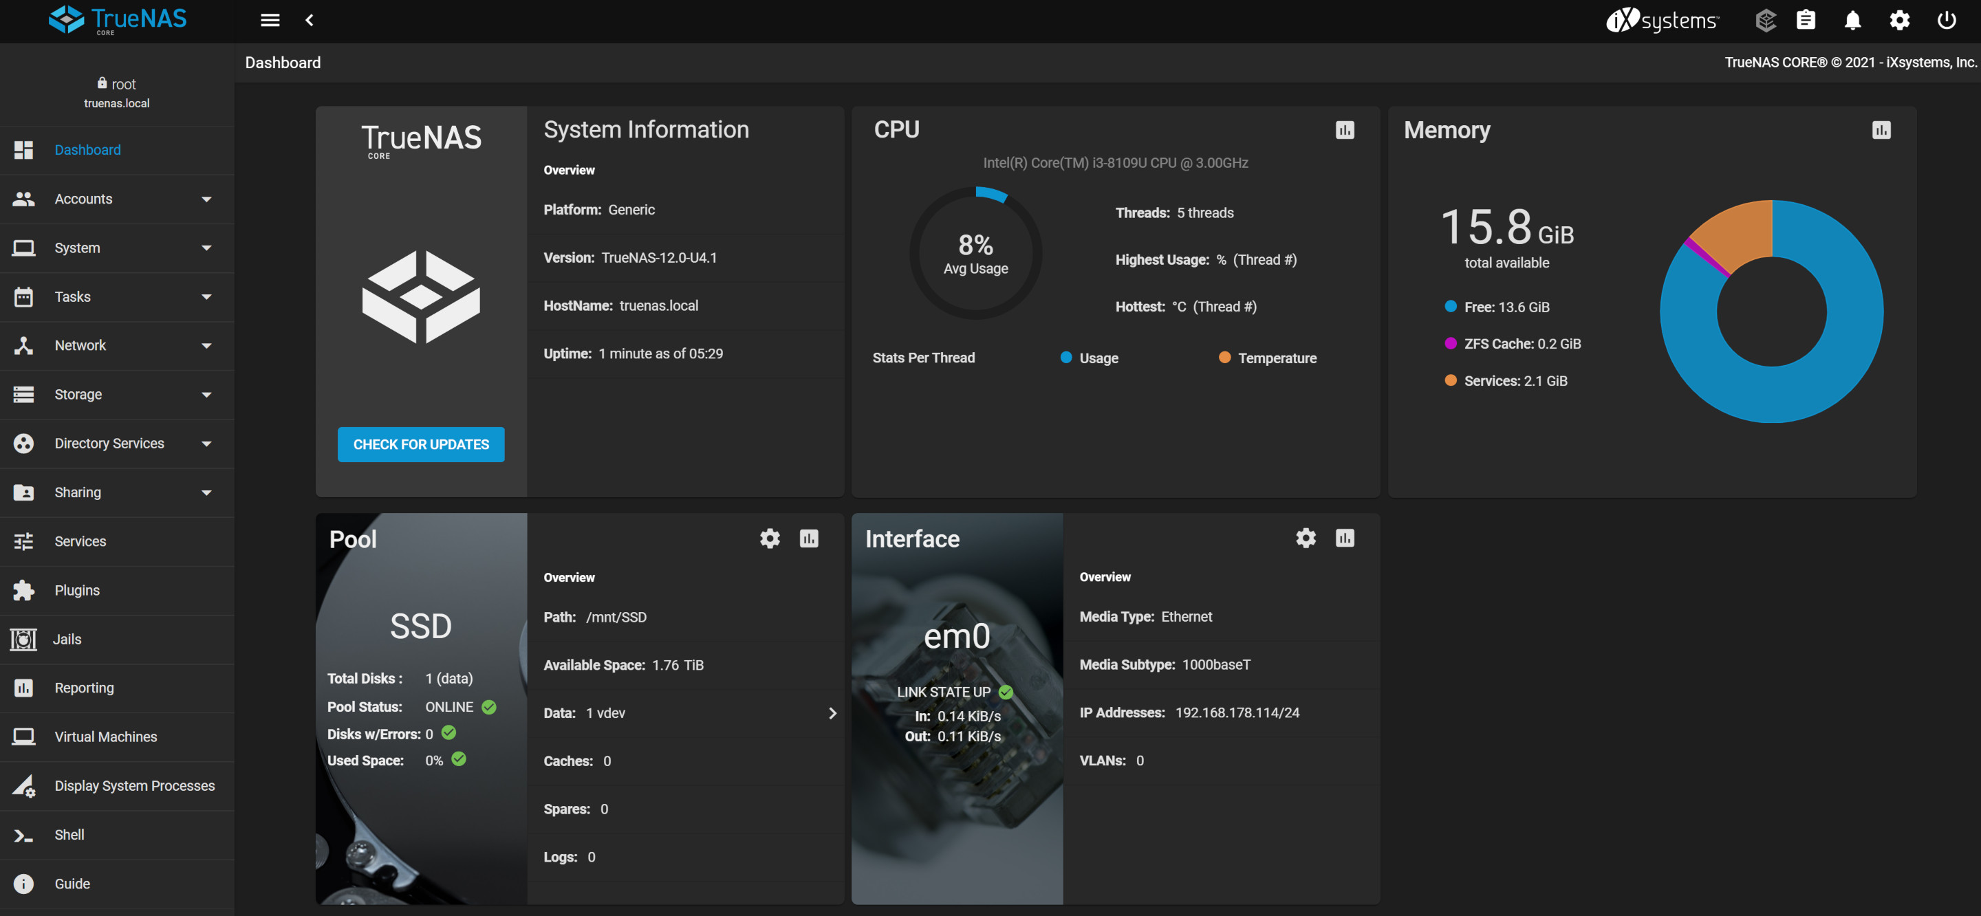This screenshot has width=1981, height=916.
Task: Click the TrueNAS CORE logo in header
Action: pos(117,19)
